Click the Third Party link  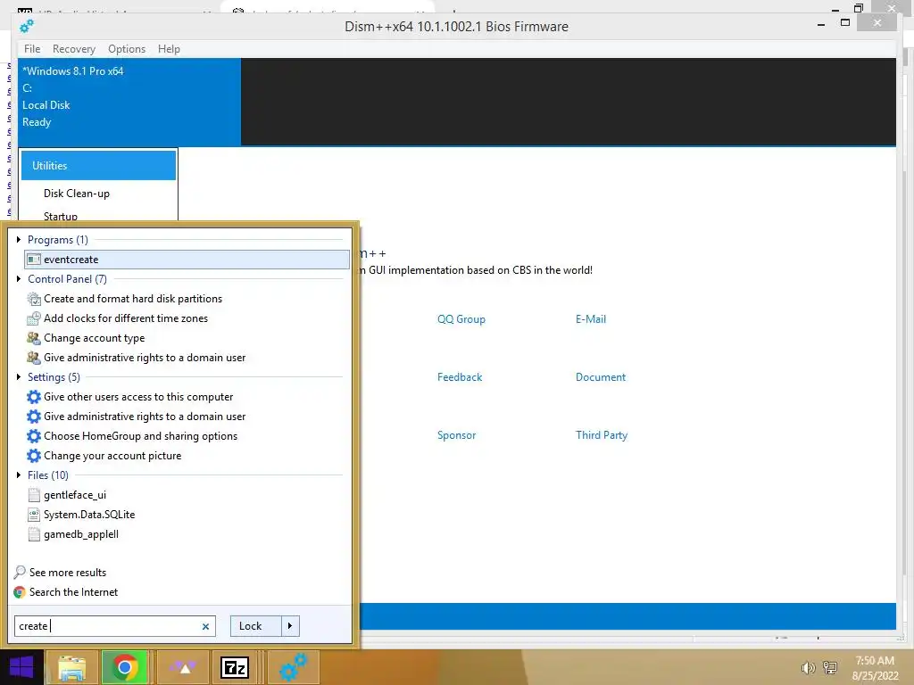(x=602, y=435)
